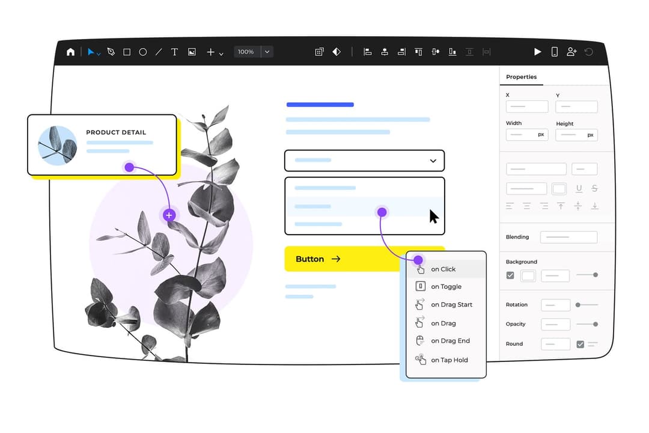Align objects to left edge
Image resolution: width=649 pixels, height=433 pixels.
[x=367, y=52]
